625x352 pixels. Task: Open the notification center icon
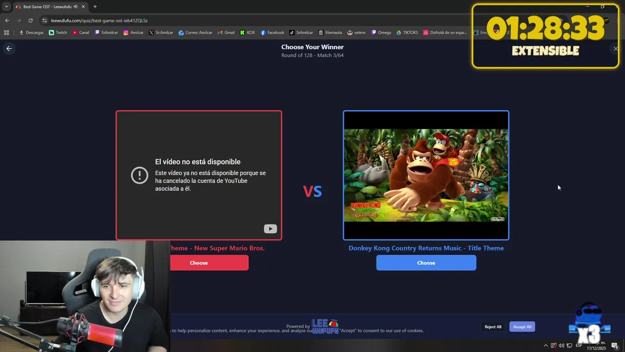point(615,346)
